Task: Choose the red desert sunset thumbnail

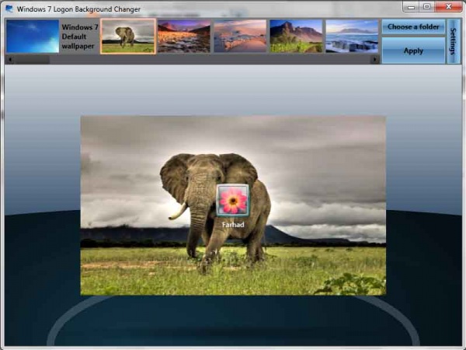Action: 184,37
